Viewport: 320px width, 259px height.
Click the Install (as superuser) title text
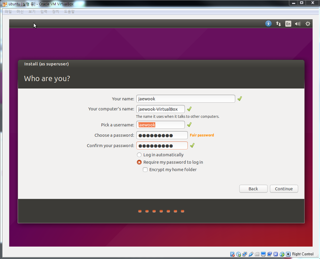coord(46,64)
